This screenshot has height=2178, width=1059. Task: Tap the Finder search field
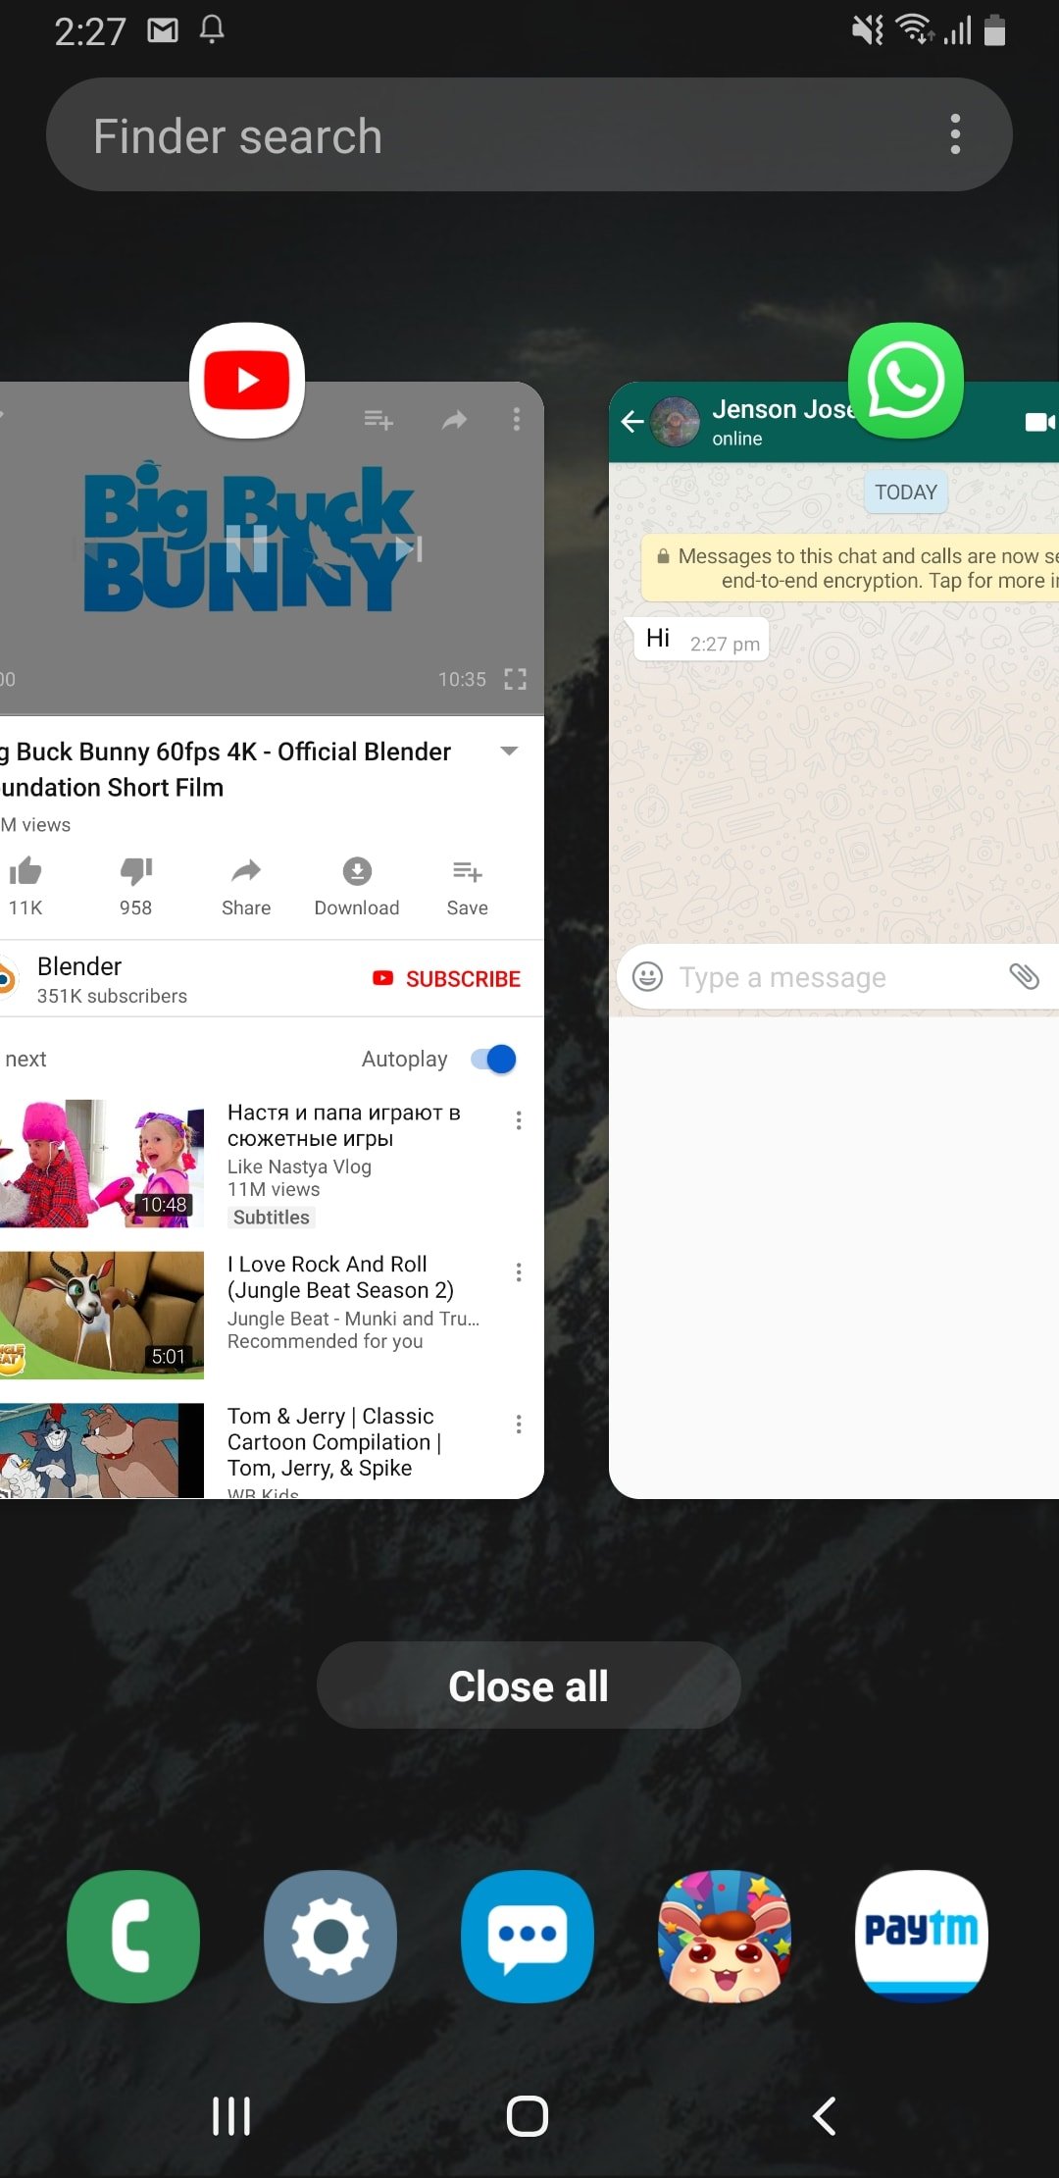pyautogui.click(x=490, y=134)
